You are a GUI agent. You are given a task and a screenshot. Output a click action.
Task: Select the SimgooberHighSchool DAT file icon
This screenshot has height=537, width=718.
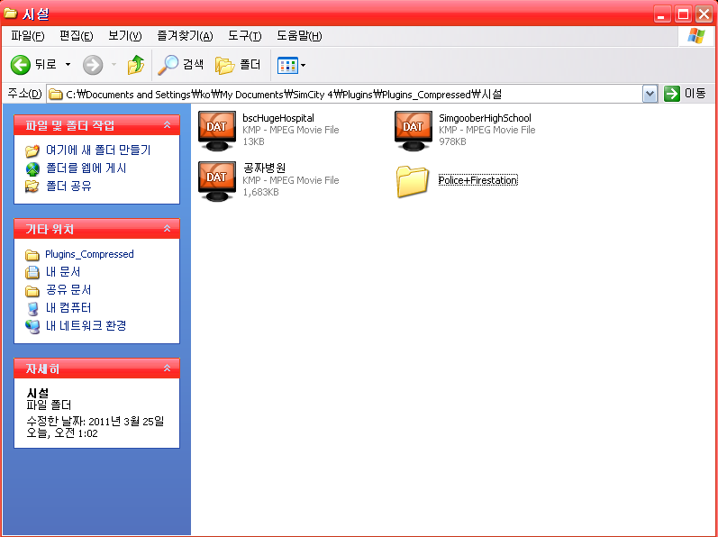click(413, 131)
